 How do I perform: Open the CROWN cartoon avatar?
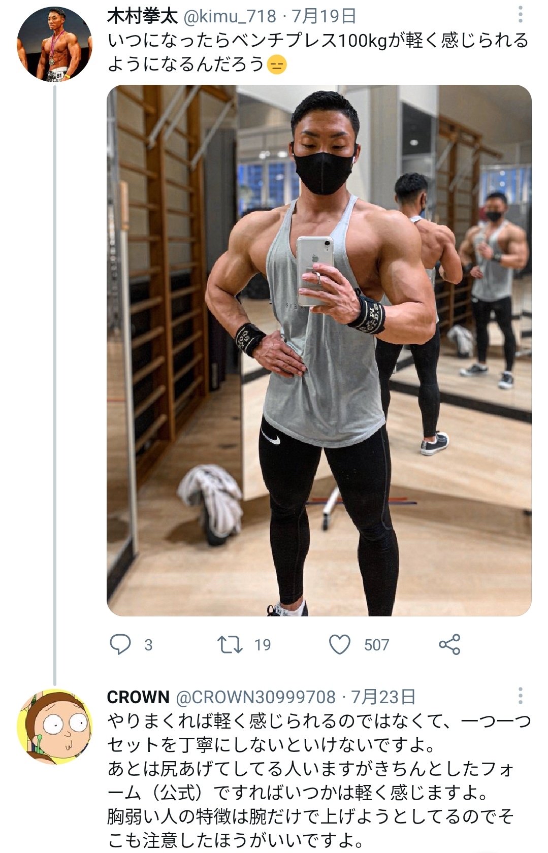tap(54, 726)
